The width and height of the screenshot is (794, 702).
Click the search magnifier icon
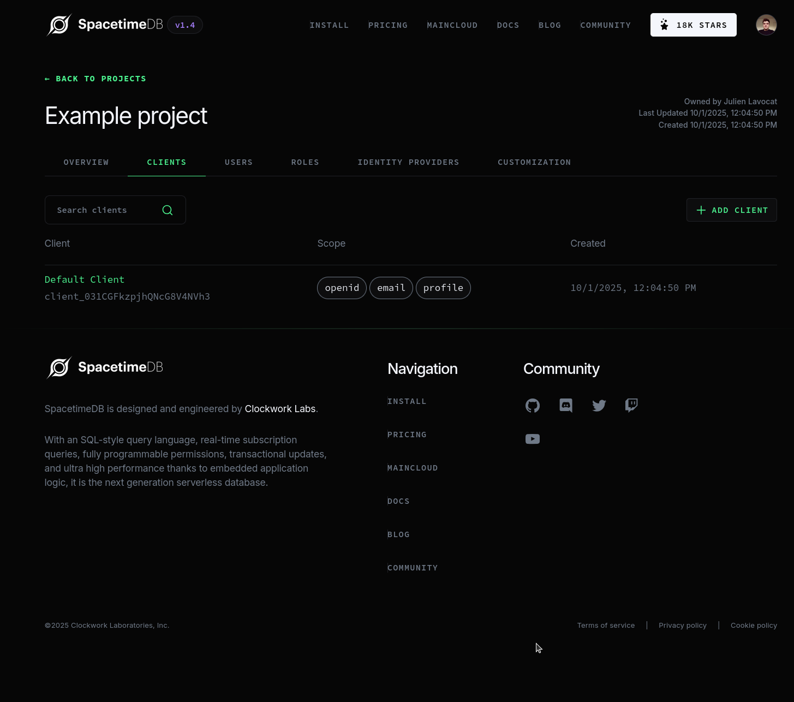pos(167,210)
